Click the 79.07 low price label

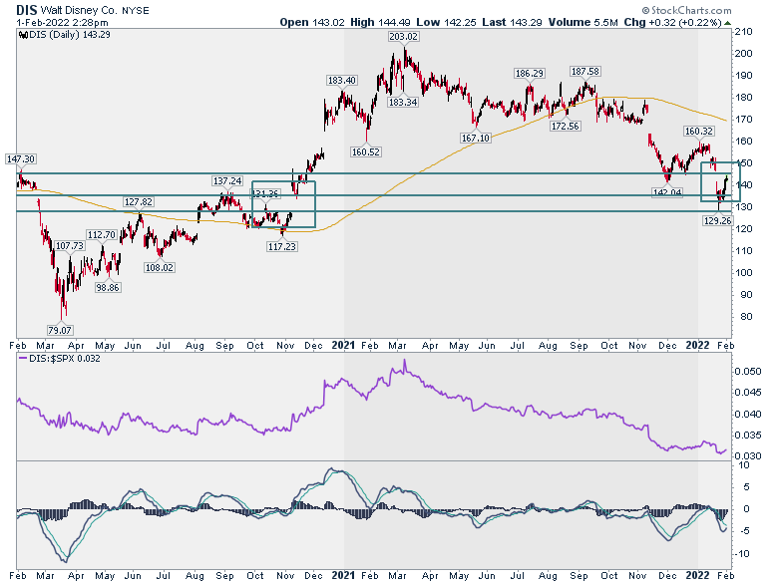point(60,330)
